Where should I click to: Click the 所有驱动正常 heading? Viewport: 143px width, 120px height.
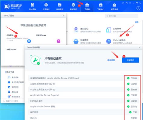[53, 59]
